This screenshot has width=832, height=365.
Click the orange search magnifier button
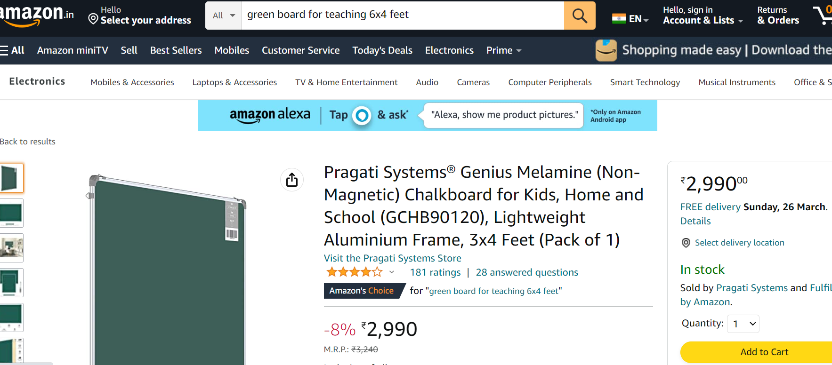click(x=580, y=16)
